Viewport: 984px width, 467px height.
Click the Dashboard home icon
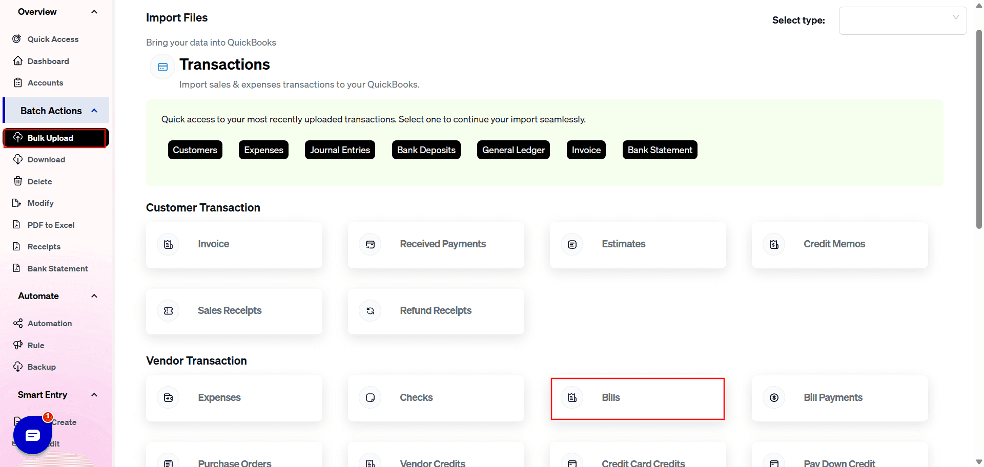[x=18, y=61]
